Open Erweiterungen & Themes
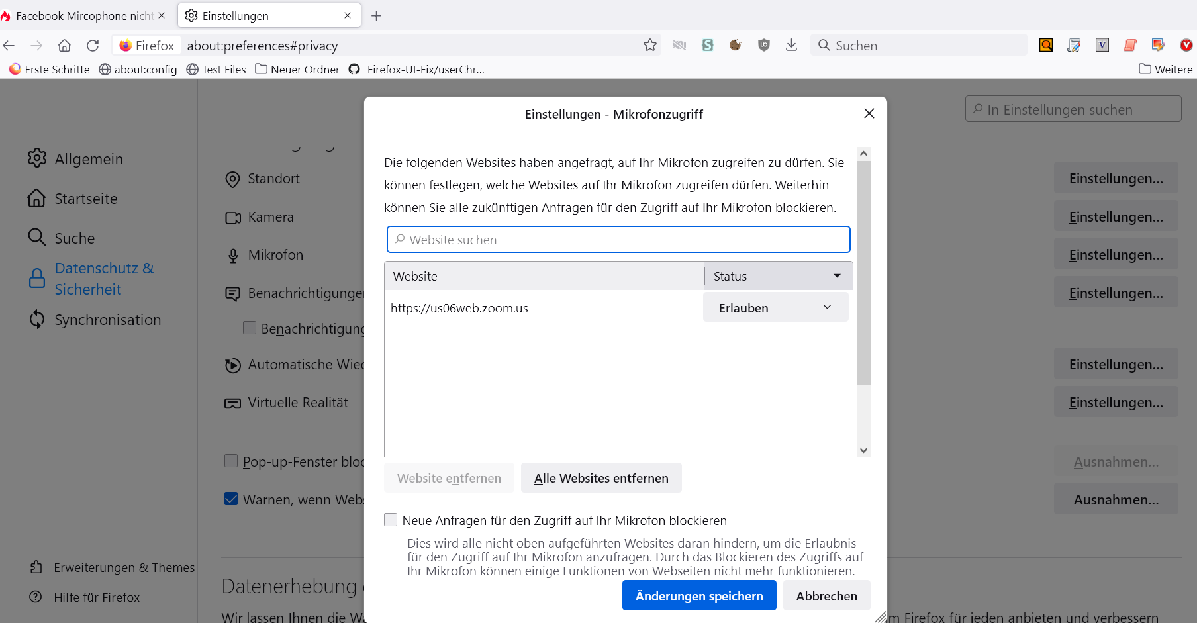Image resolution: width=1197 pixels, height=623 pixels. coord(112,567)
